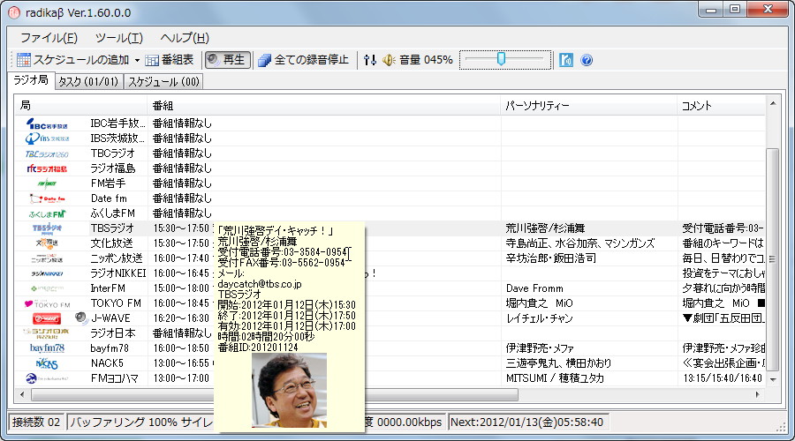
Task: Select the J-WAVE station logo
Action: [x=47, y=318]
